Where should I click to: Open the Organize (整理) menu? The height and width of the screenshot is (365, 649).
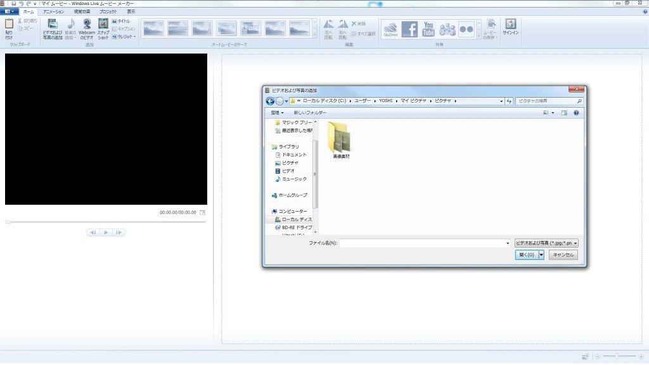(277, 113)
